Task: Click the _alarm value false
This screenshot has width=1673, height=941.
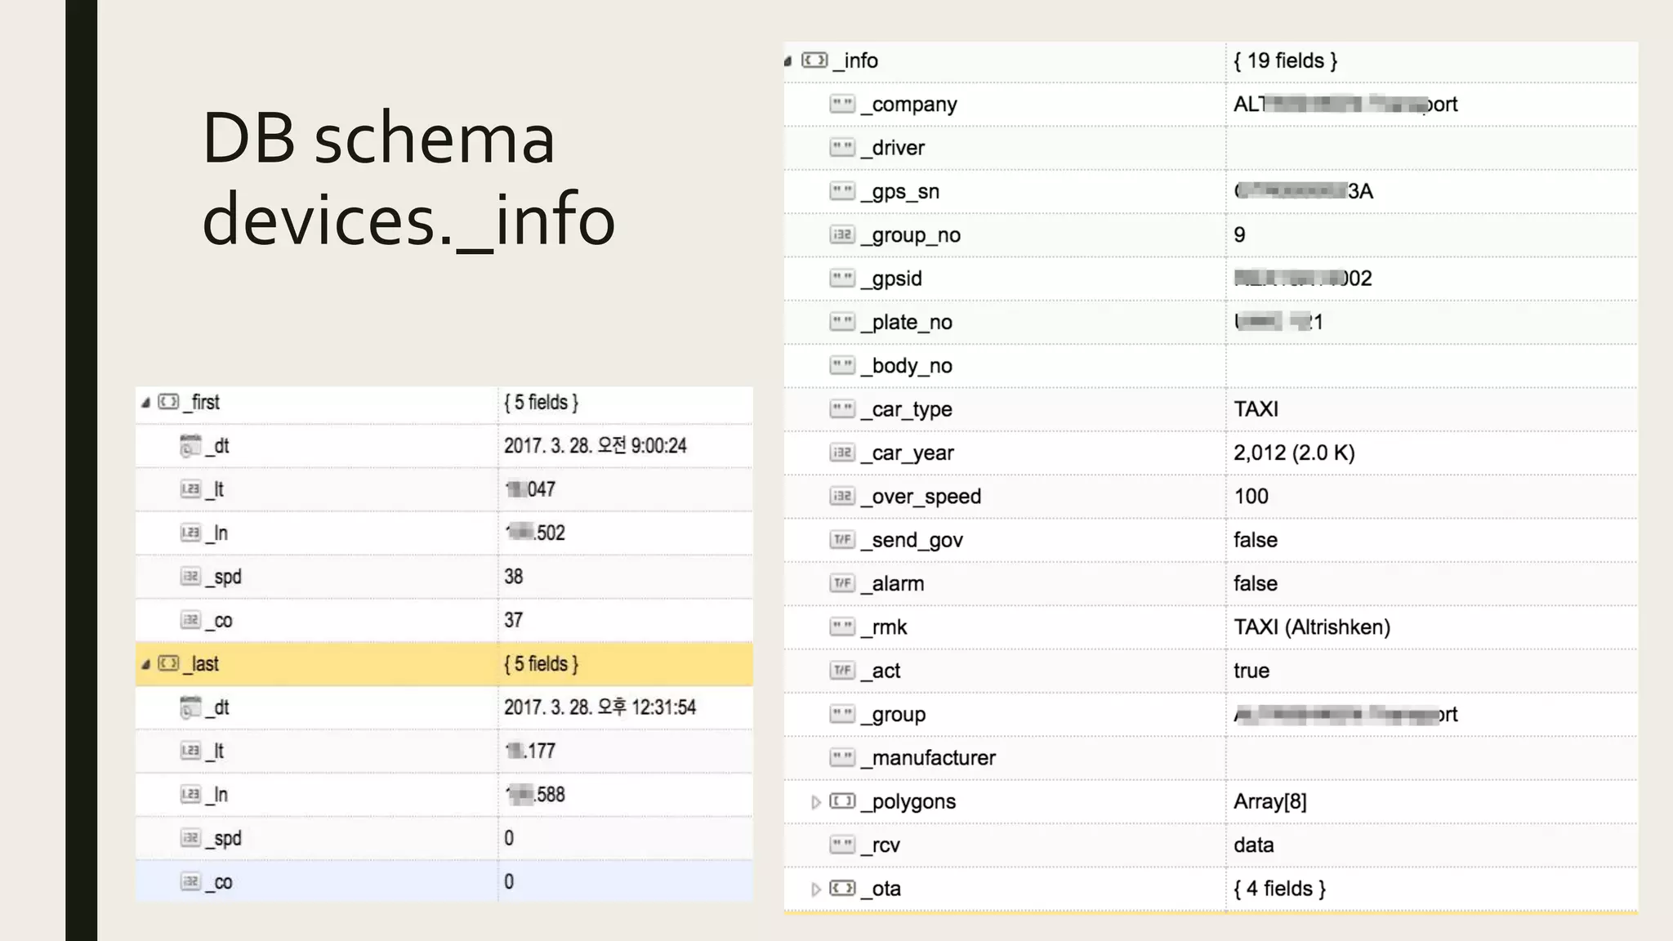Action: [x=1256, y=584]
